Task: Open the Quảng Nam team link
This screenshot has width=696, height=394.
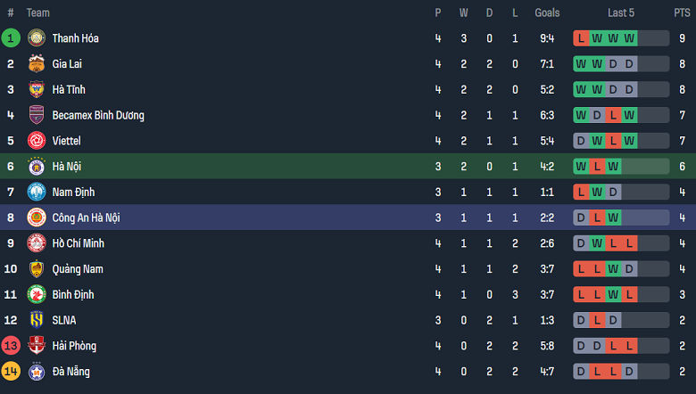Action: tap(78, 269)
